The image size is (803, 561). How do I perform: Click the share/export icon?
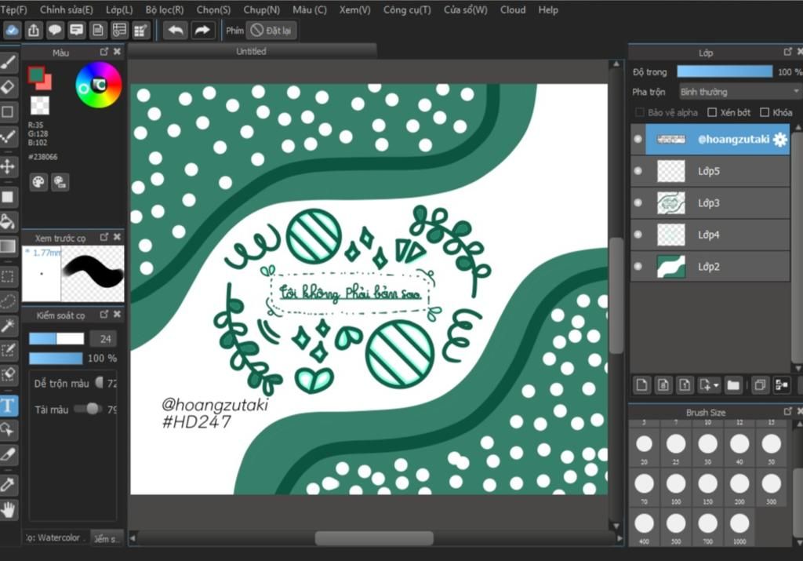click(x=34, y=31)
